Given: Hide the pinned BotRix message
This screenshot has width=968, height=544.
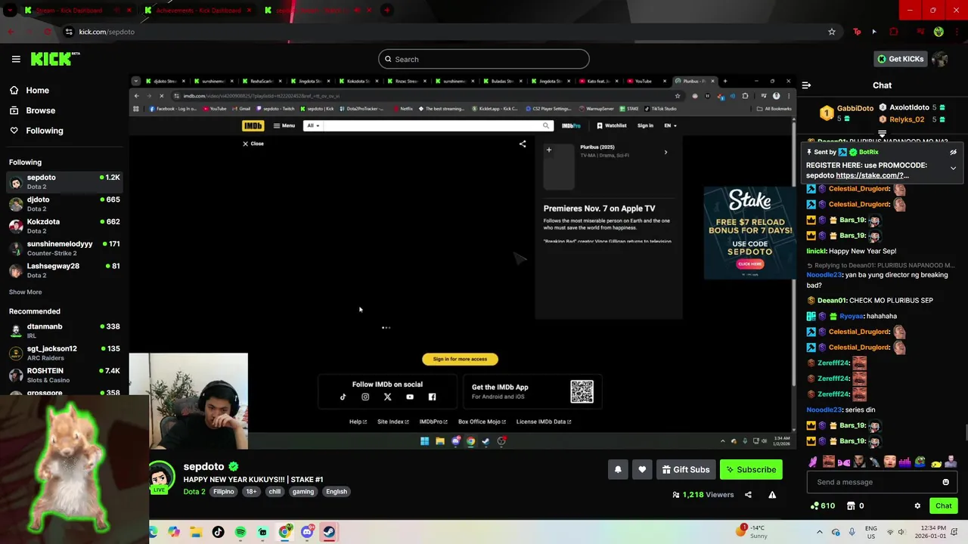Looking at the screenshot, I should pyautogui.click(x=953, y=152).
